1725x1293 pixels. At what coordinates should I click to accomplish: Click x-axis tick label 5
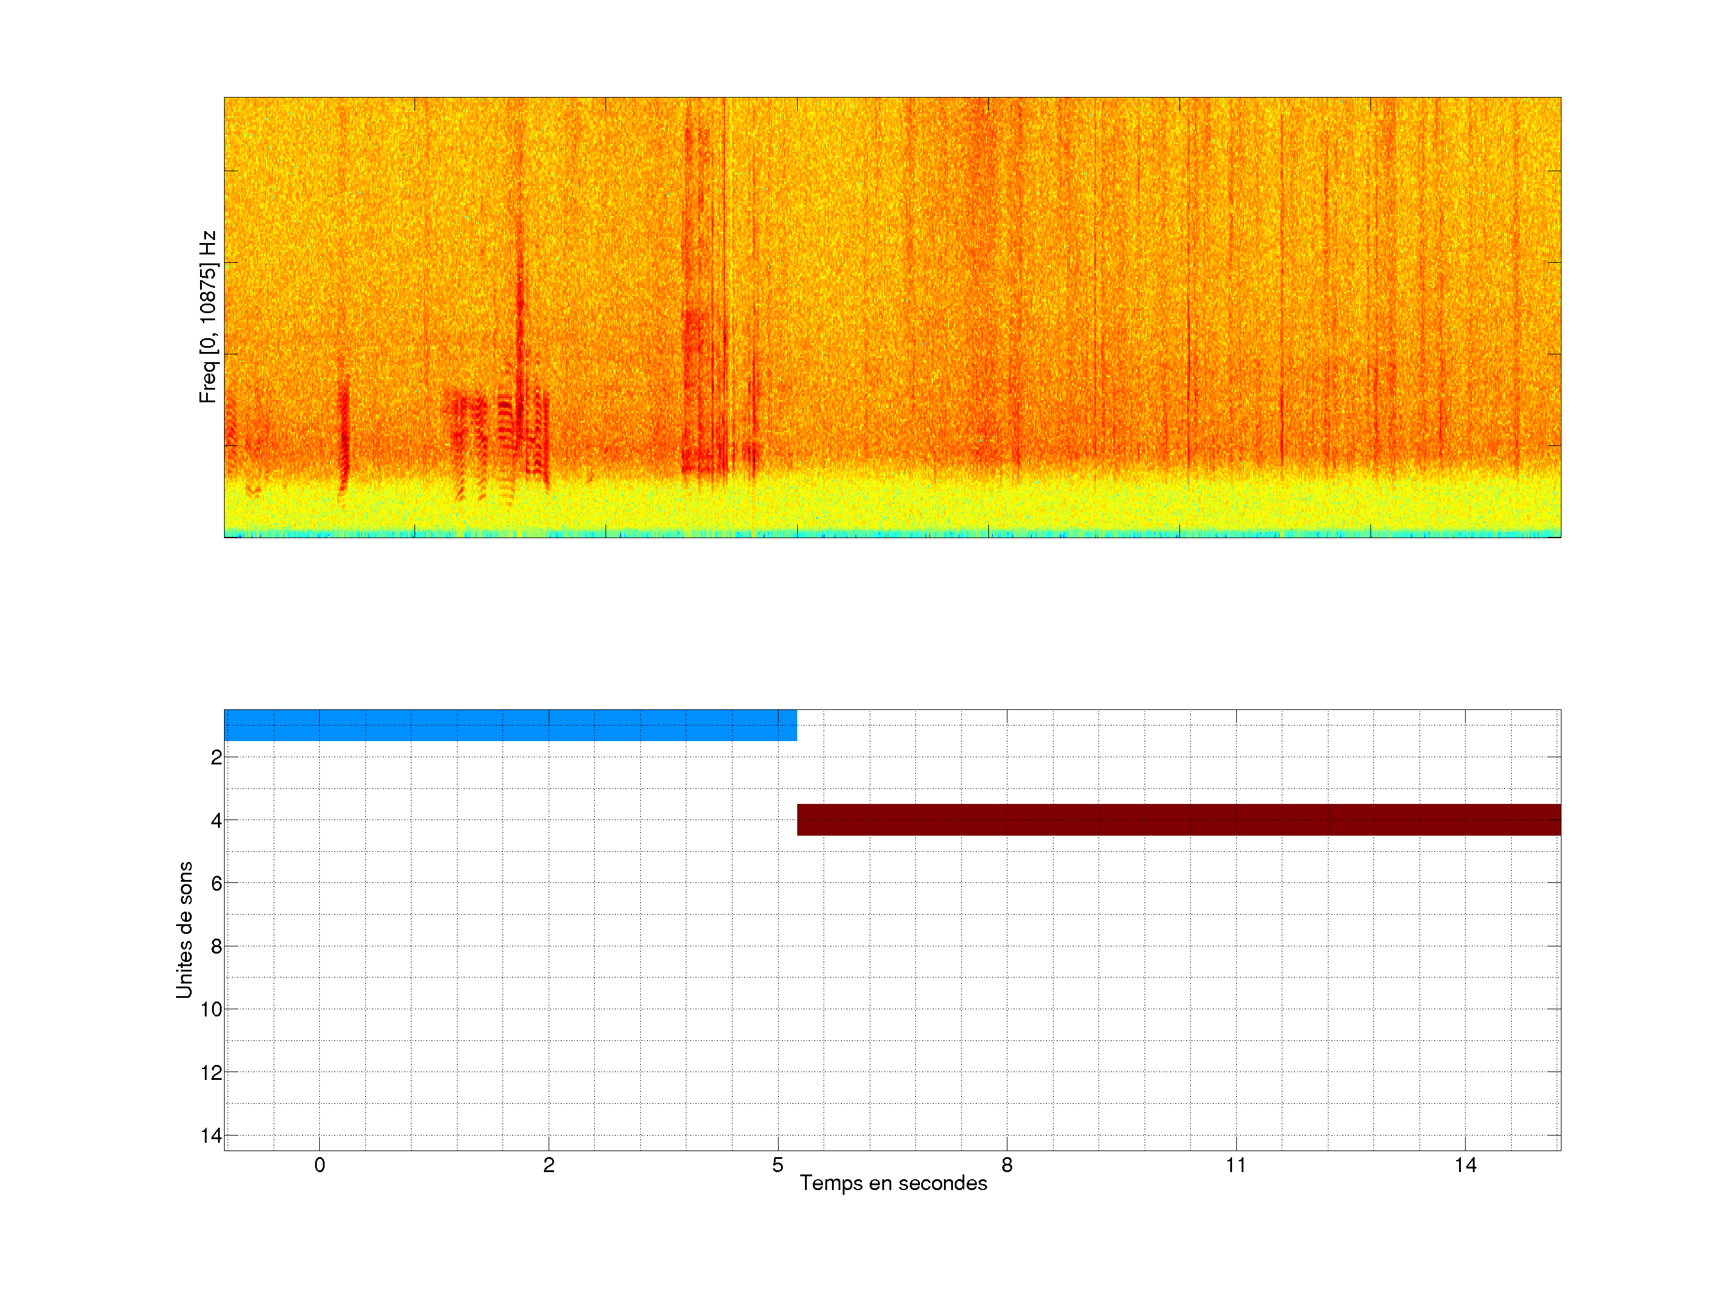(777, 1165)
